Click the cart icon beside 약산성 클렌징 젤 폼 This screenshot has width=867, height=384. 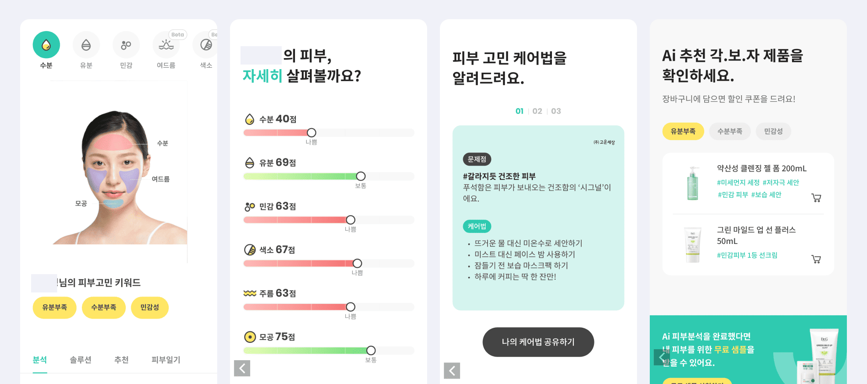817,198
